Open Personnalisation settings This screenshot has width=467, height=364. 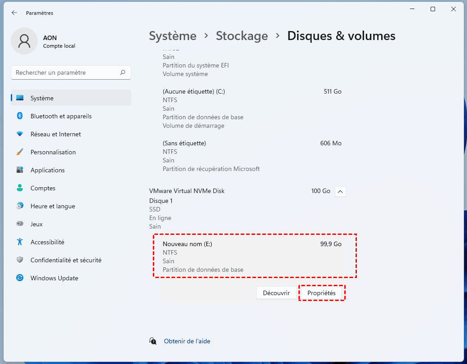point(53,152)
